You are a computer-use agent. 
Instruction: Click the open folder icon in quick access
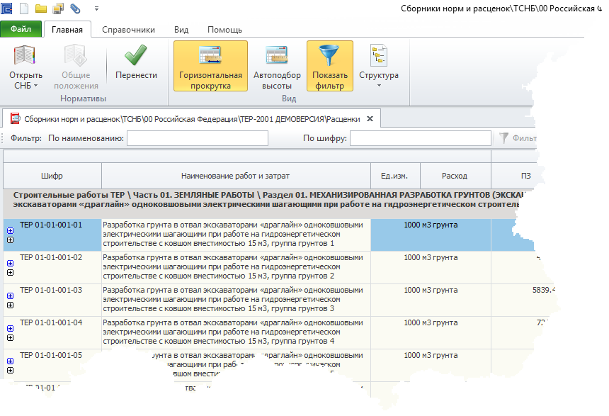(41, 9)
